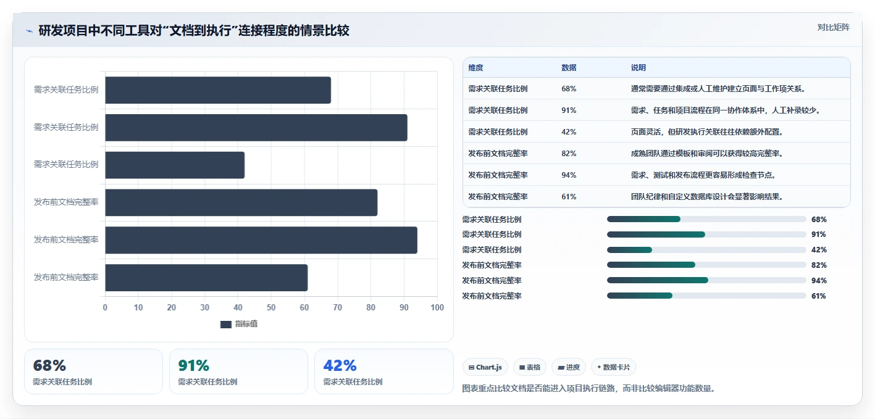The image size is (875, 419).
Task: Click the 94% cell in the table
Action: (569, 175)
